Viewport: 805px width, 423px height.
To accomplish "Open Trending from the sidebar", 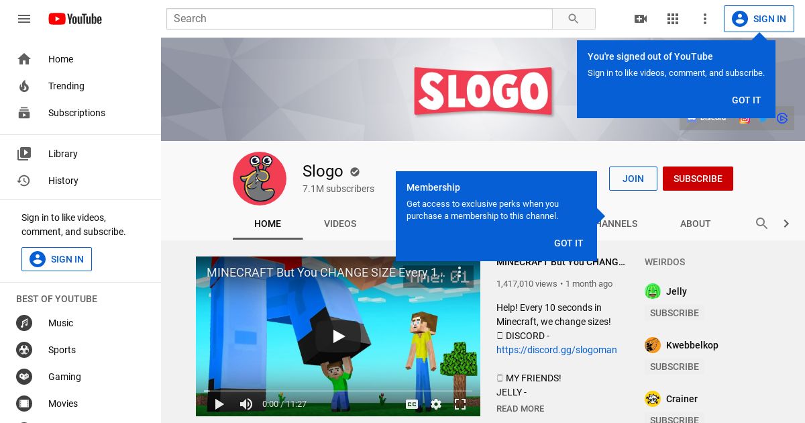I will (80, 86).
